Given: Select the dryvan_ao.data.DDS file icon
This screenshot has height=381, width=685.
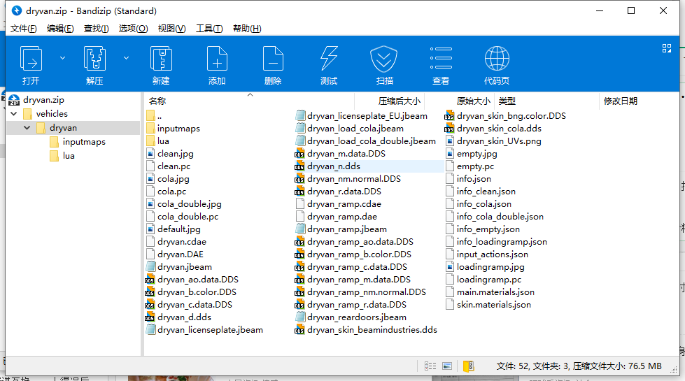Looking at the screenshot, I should (150, 280).
